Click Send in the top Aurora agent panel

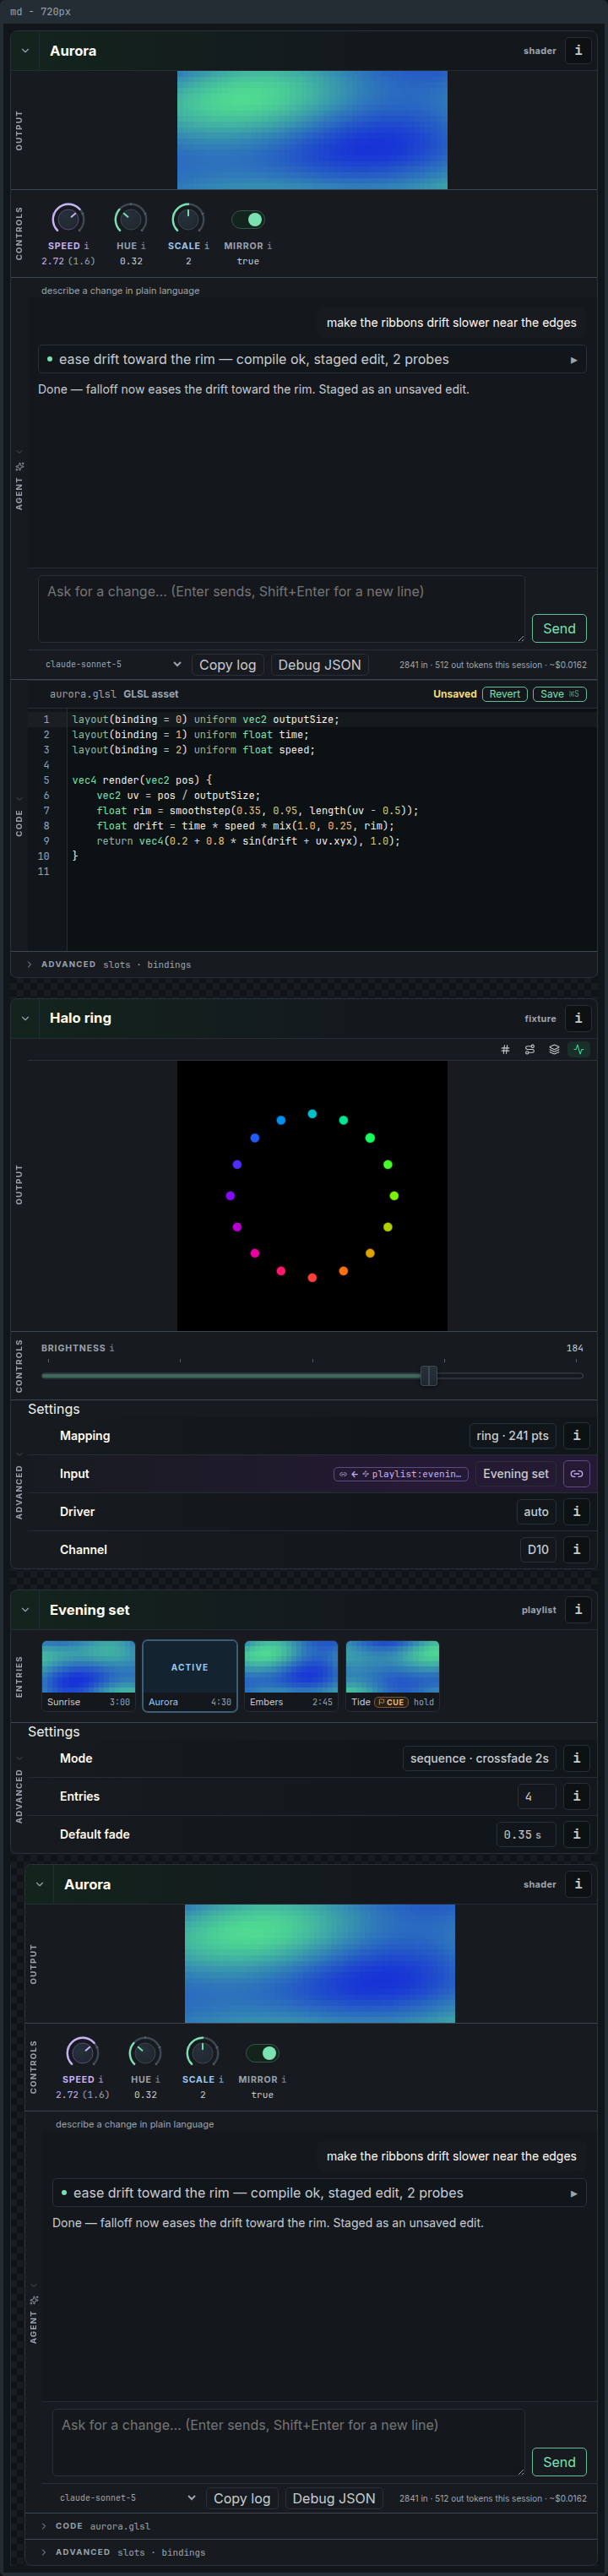pos(558,628)
